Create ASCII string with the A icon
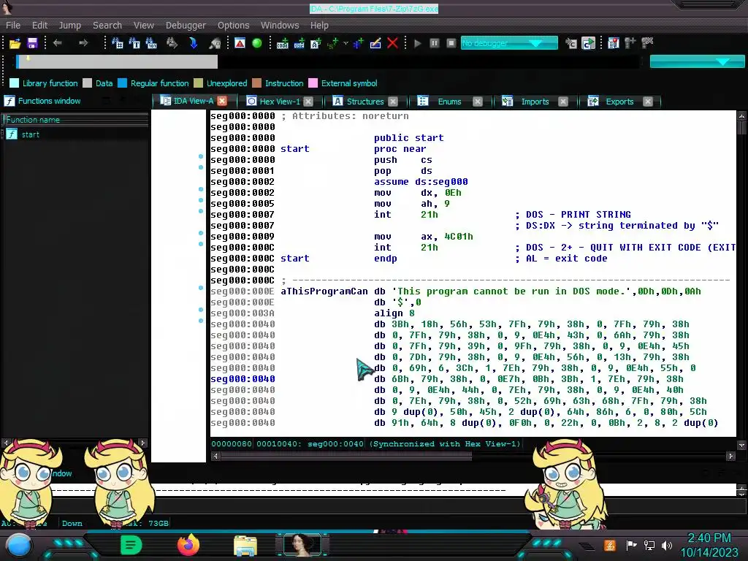 click(316, 43)
